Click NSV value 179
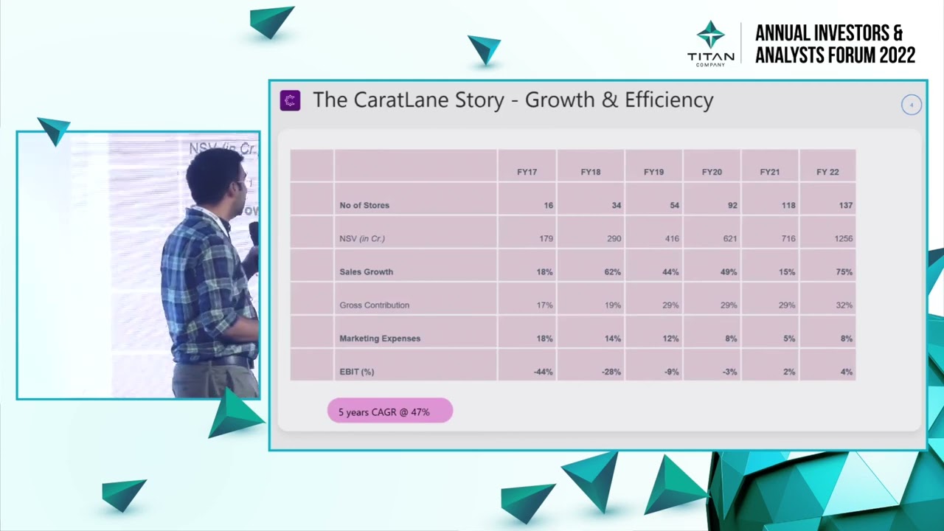 pos(546,238)
